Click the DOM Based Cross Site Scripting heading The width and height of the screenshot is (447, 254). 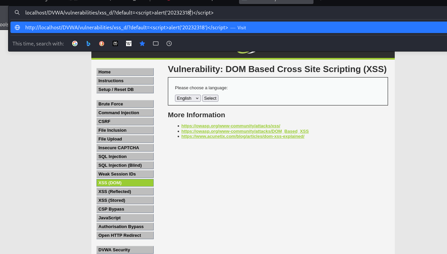pyautogui.click(x=277, y=69)
